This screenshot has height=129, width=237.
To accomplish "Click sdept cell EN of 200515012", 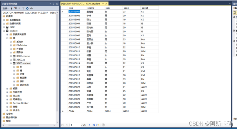I will (x=149, y=55).
